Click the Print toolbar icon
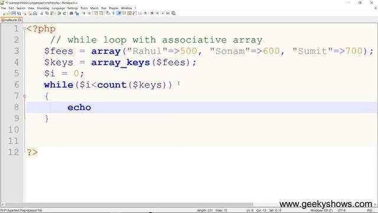378x213 pixels. point(35,13)
